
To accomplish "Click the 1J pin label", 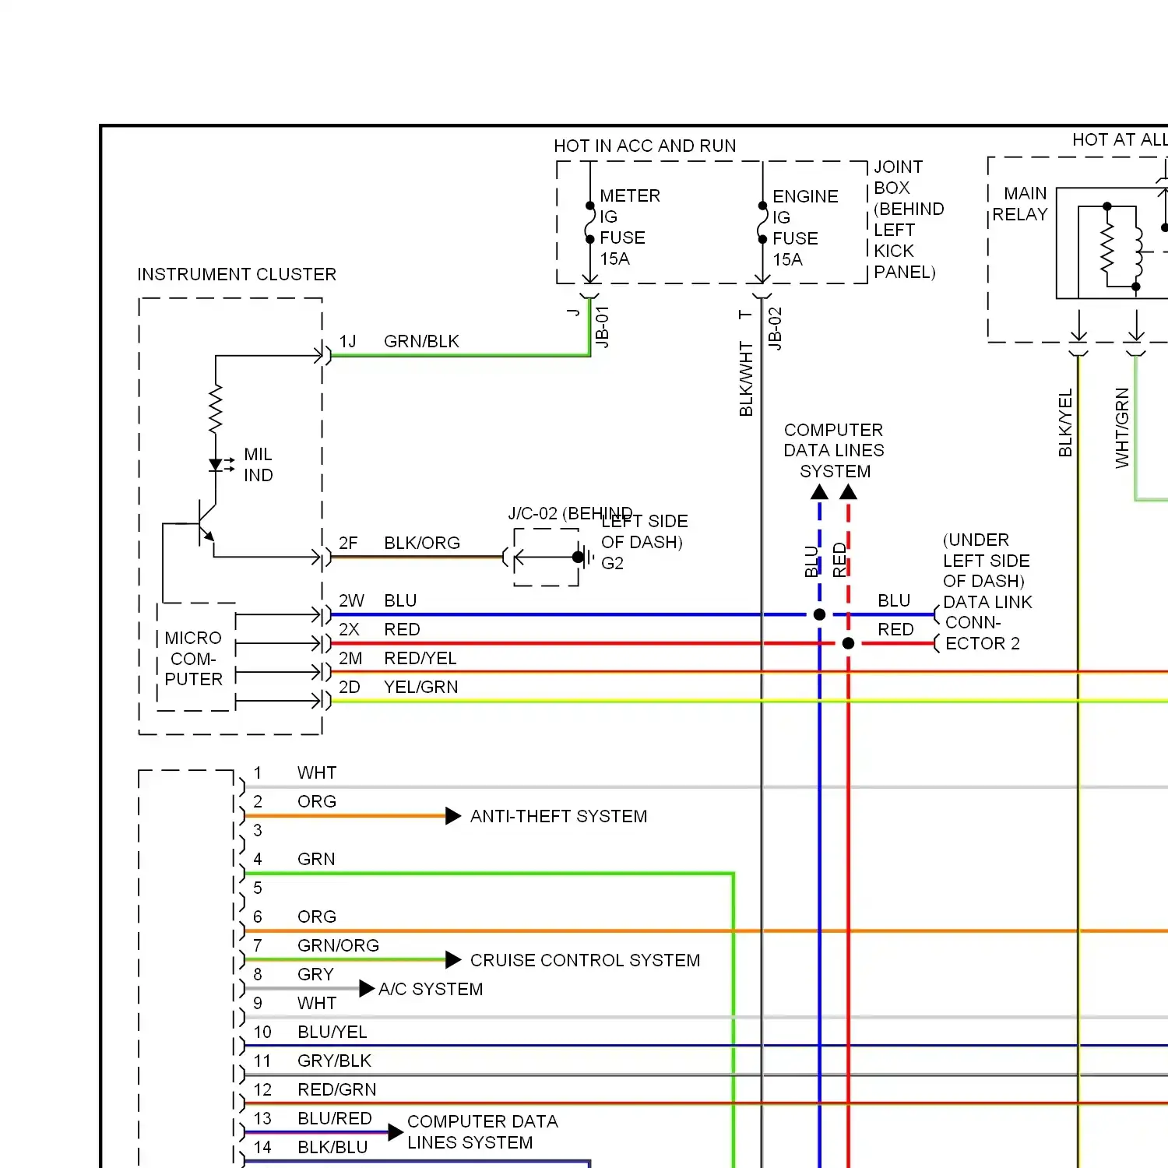I will coord(347,341).
